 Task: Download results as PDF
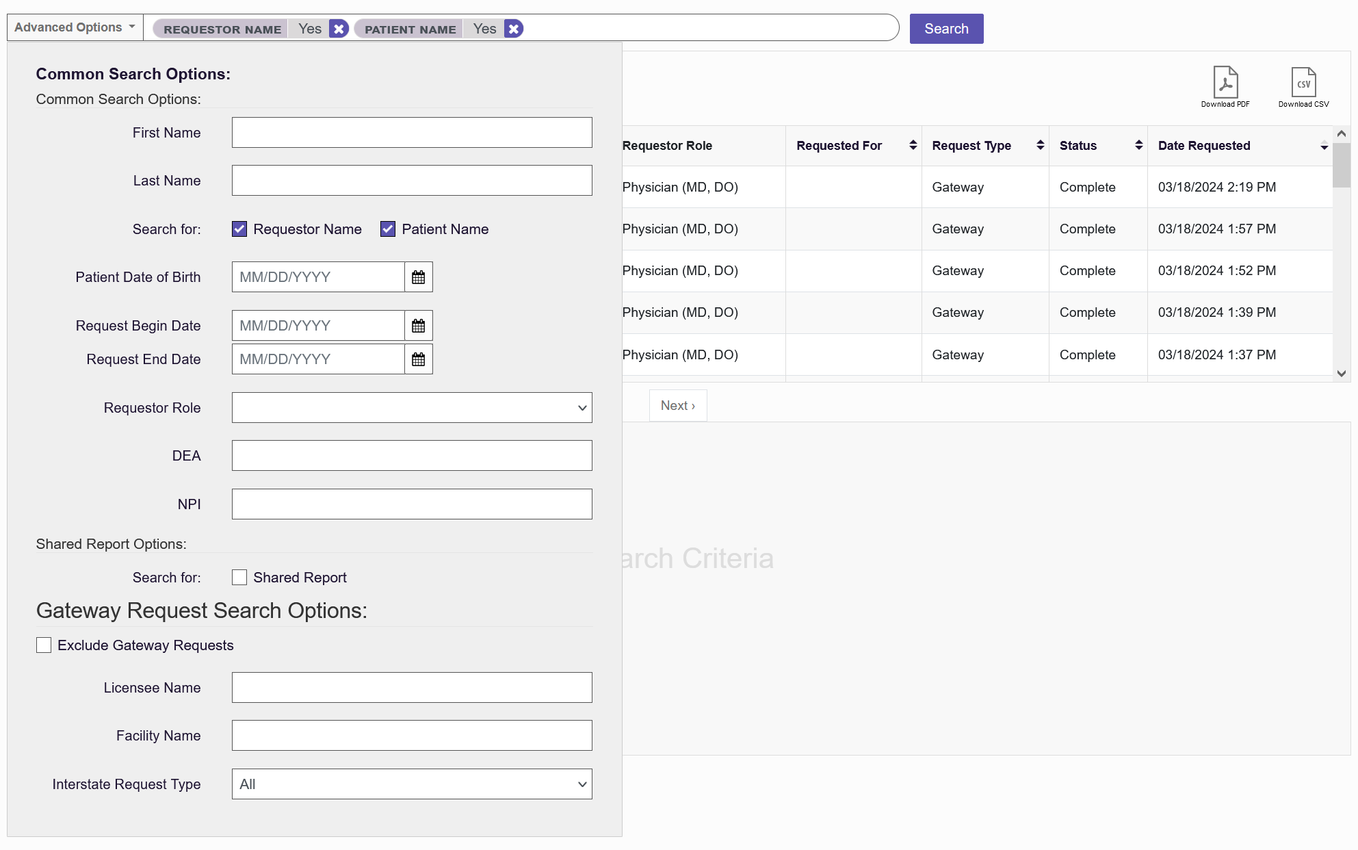(x=1225, y=87)
